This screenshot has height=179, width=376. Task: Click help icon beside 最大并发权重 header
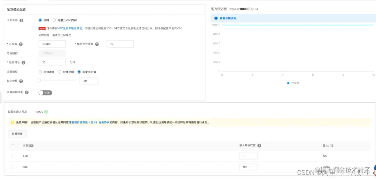click(259, 146)
